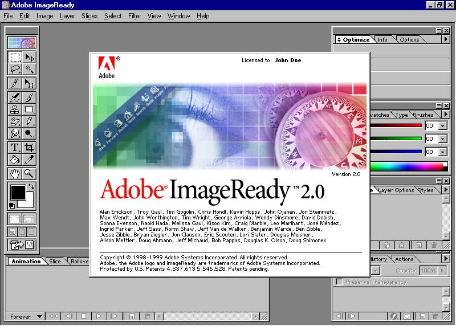Select the Zoom magnifier tool
456x326 pixels.
[28, 174]
